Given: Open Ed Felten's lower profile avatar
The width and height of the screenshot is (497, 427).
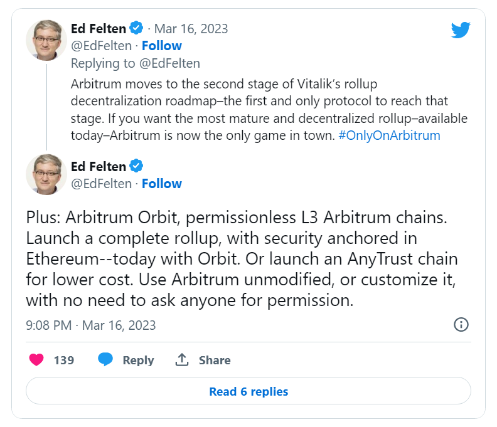Looking at the screenshot, I should [46, 174].
